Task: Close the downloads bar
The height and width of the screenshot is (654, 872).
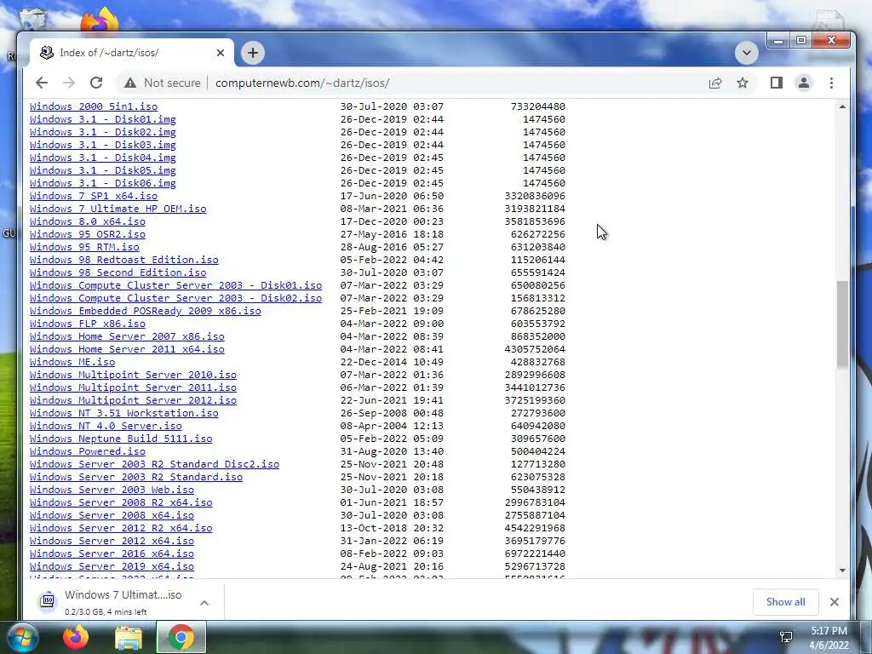Action: (835, 602)
